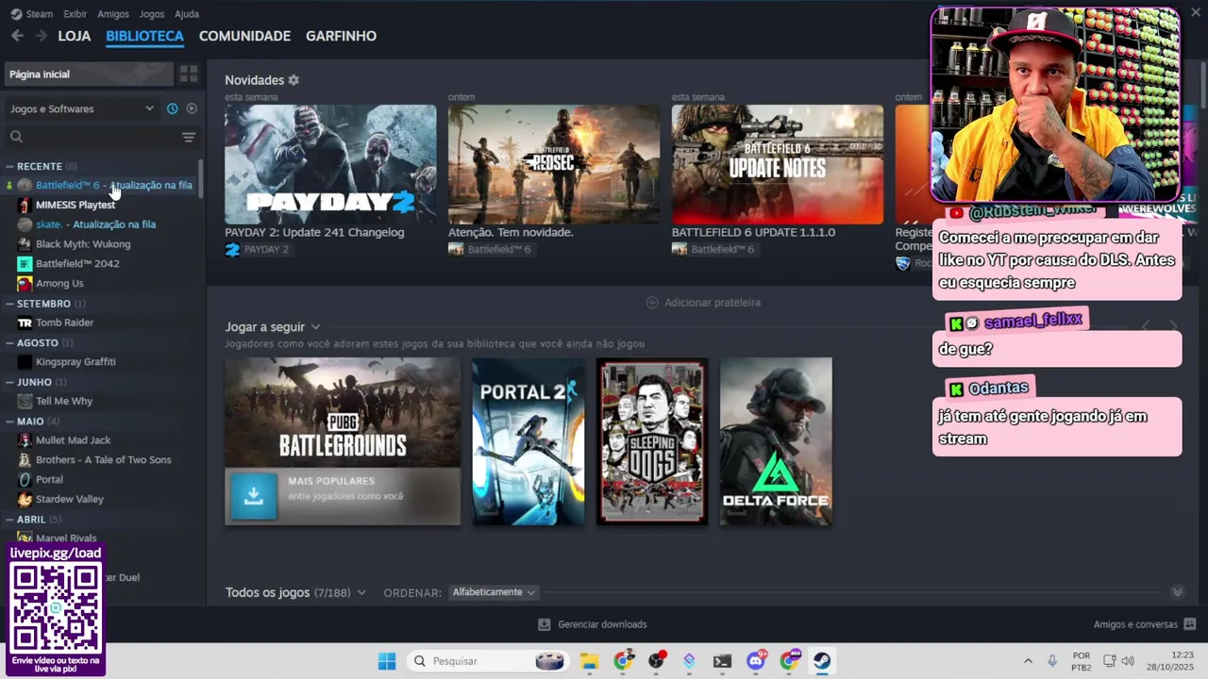This screenshot has height=679, width=1208.
Task: Collapse the RECENTE category
Action: point(9,166)
